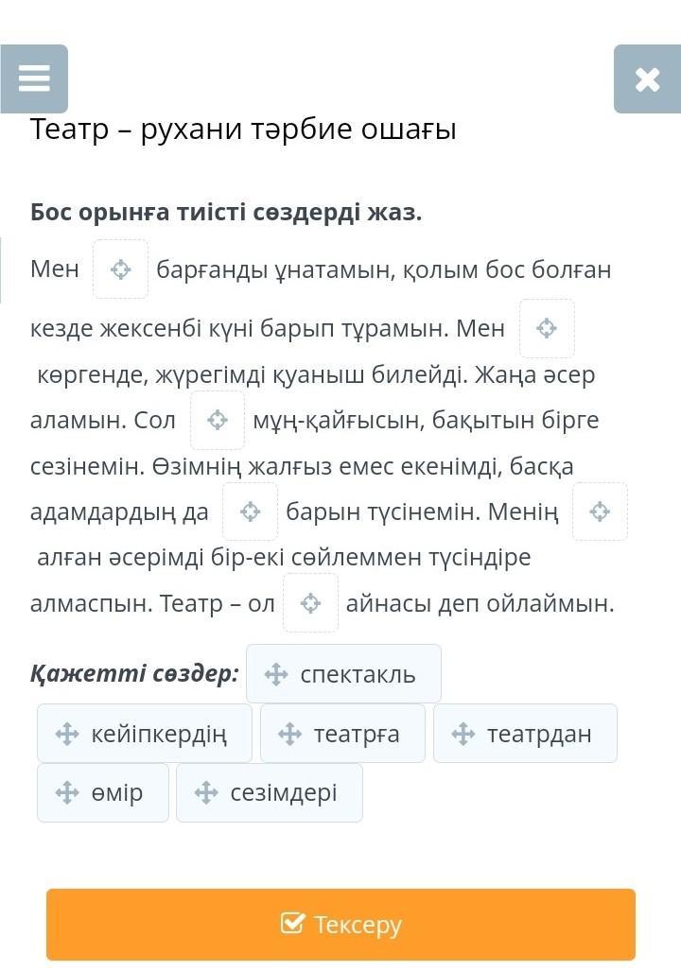This screenshot has width=681, height=971.
Task: Open the hamburger menu
Action: (34, 78)
